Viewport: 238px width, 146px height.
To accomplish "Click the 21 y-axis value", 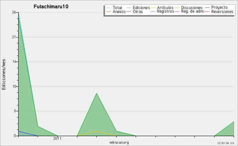I will [x=14, y=37].
